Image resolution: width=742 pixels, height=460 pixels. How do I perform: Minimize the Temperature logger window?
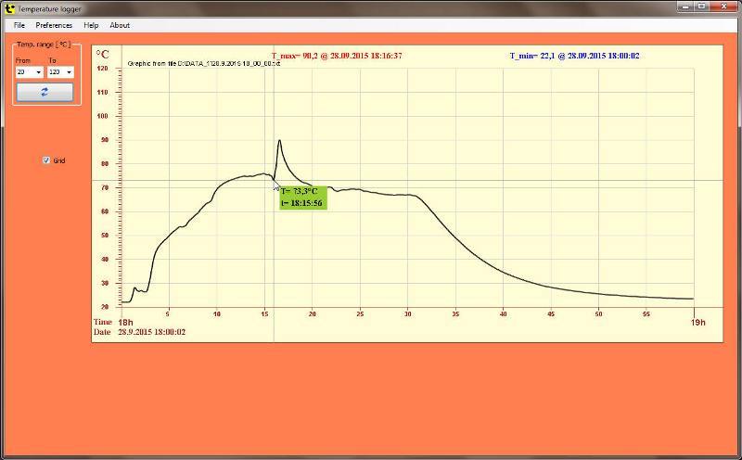click(x=686, y=6)
